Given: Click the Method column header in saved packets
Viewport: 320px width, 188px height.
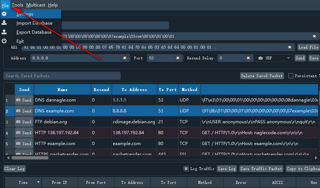Looking at the screenshot, I should [x=190, y=90].
